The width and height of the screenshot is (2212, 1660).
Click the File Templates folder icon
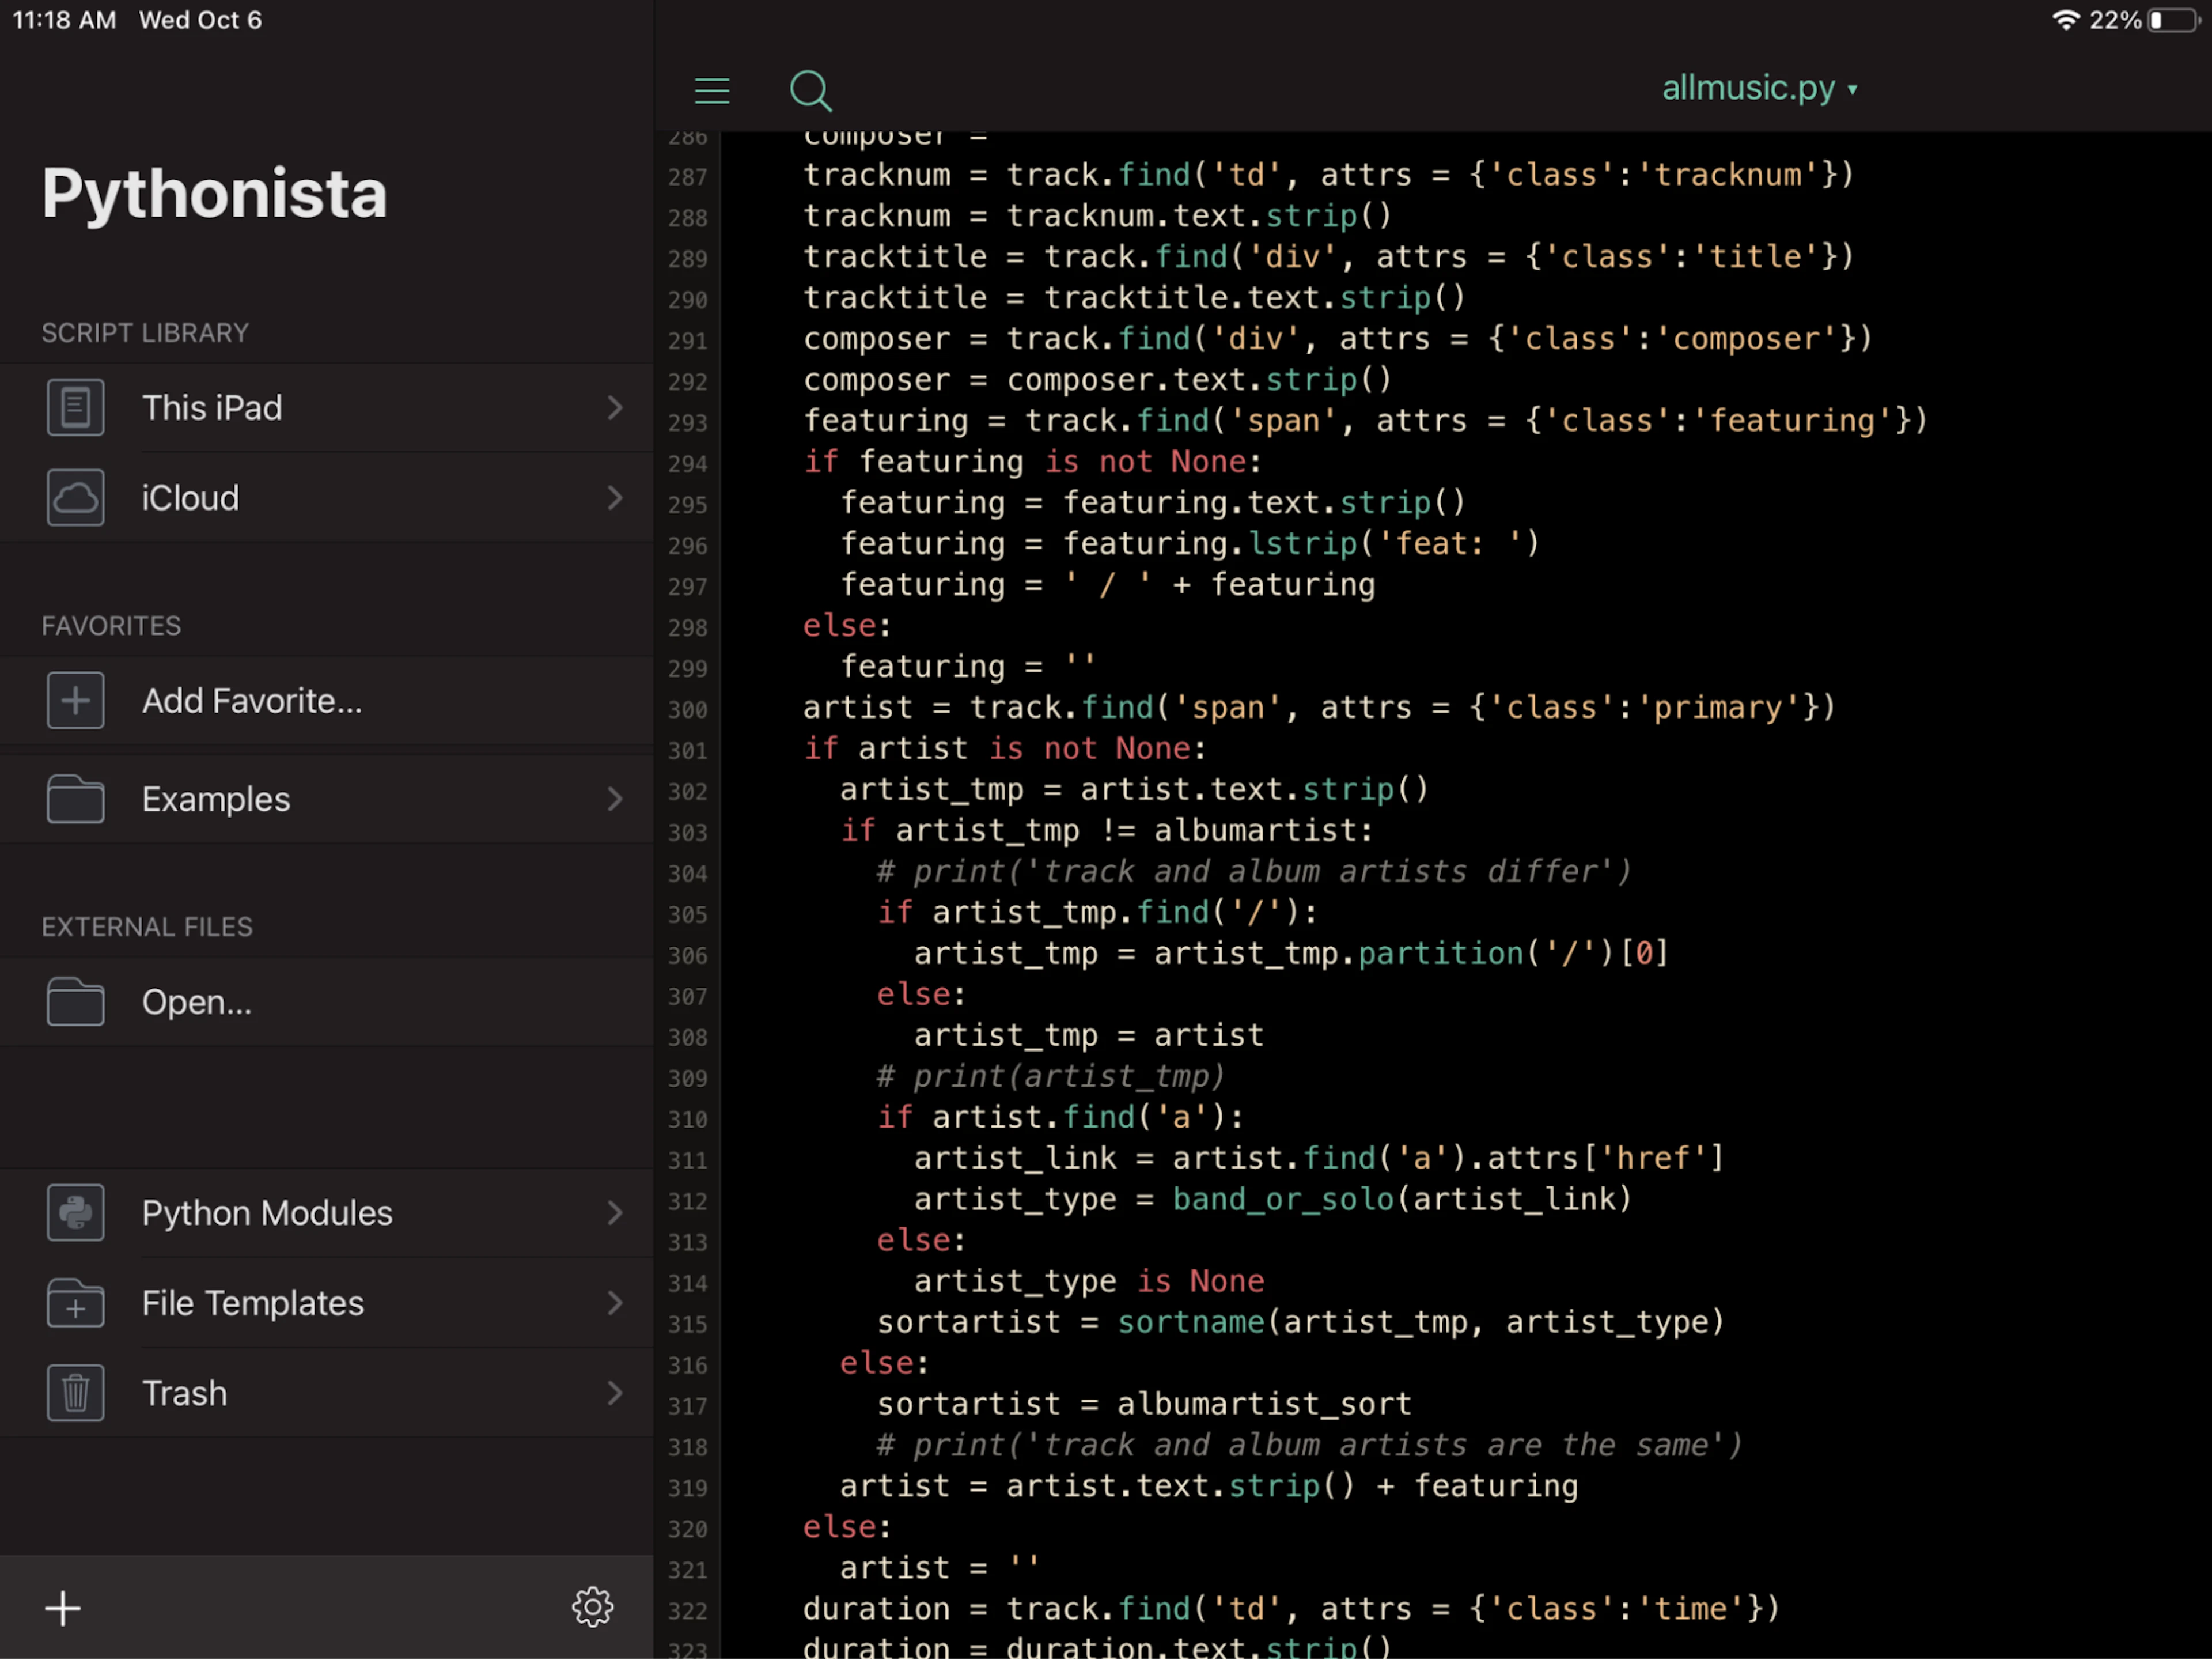75,1303
